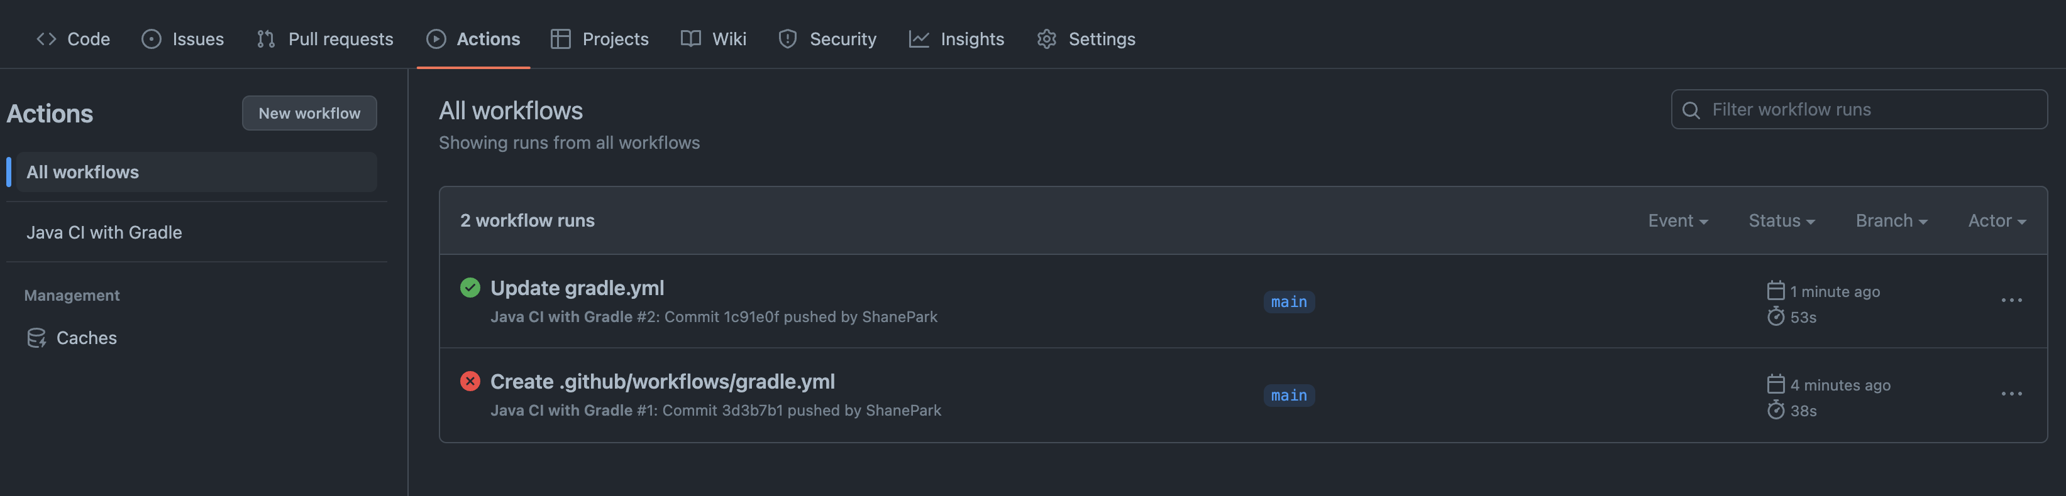Open options menu for Create gradle.yml run
Viewport: 2066px width, 496px height.
pyautogui.click(x=2011, y=394)
